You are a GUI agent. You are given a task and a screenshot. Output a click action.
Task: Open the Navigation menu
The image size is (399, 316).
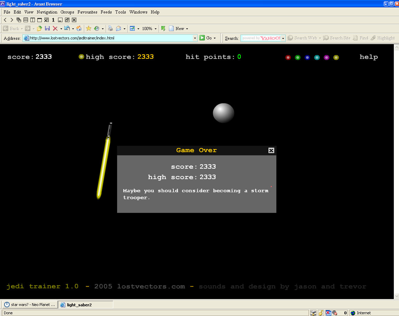click(x=47, y=12)
